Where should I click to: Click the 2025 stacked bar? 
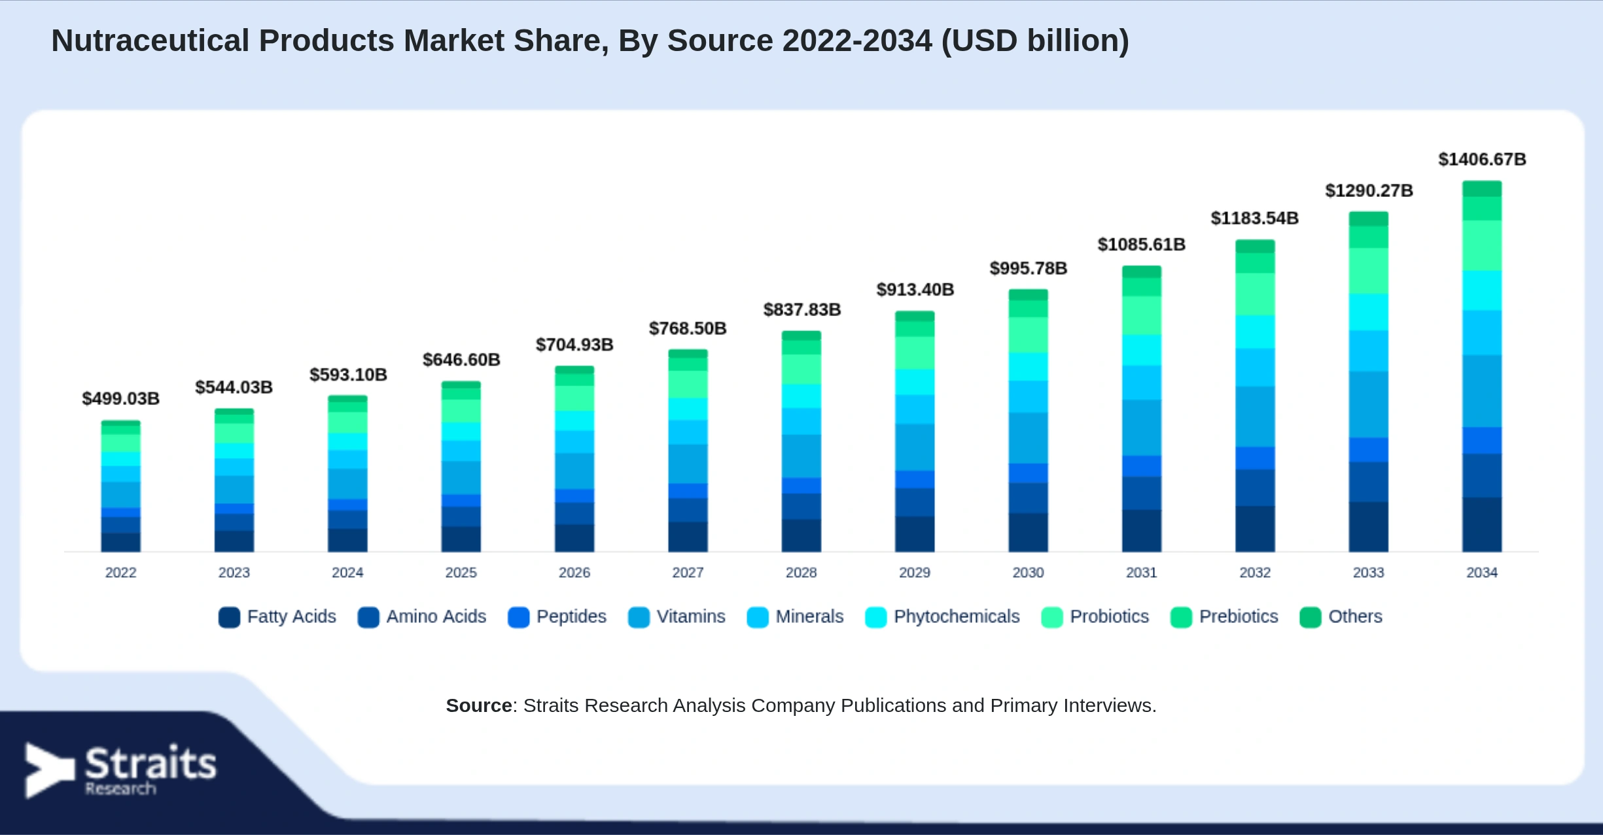click(x=461, y=467)
